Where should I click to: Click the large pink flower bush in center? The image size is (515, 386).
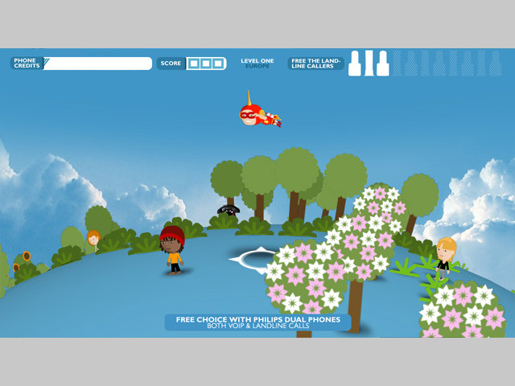tap(304, 273)
